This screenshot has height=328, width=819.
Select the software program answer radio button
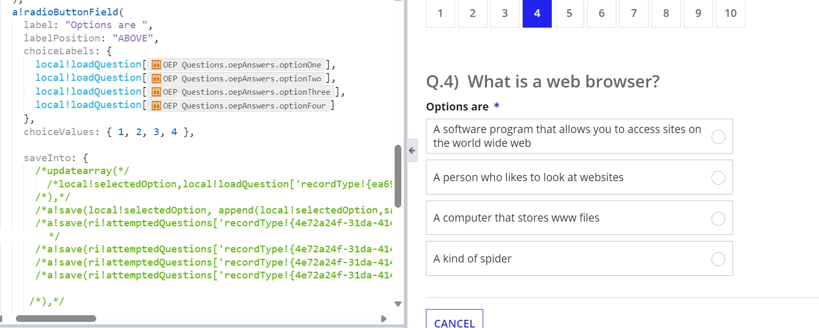click(x=718, y=137)
